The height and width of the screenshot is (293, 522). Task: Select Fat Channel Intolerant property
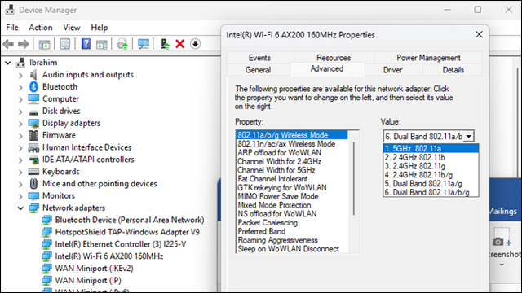click(272, 179)
